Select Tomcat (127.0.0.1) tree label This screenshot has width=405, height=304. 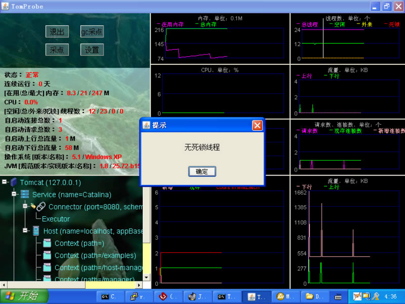coord(51,182)
